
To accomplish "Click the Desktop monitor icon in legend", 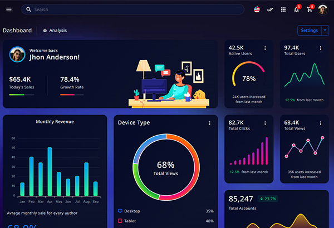I will 120,211.
